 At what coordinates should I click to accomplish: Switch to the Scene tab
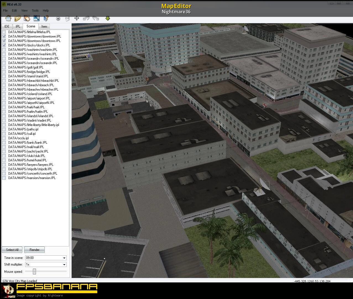tap(31, 26)
